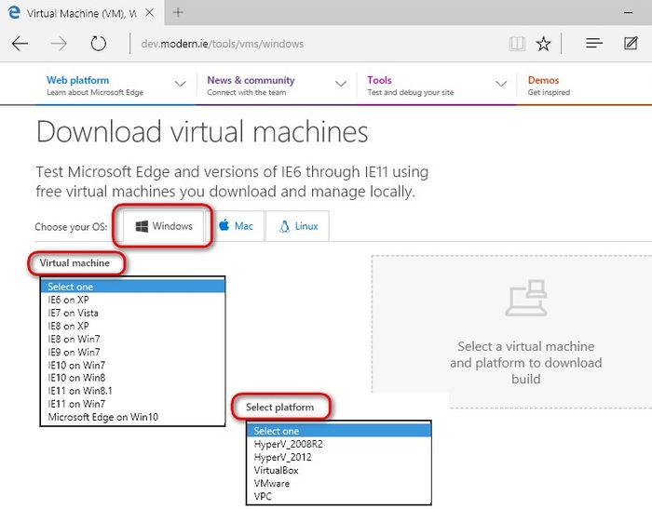Open the Demos navigation item
The width and height of the screenshot is (652, 509).
click(550, 86)
